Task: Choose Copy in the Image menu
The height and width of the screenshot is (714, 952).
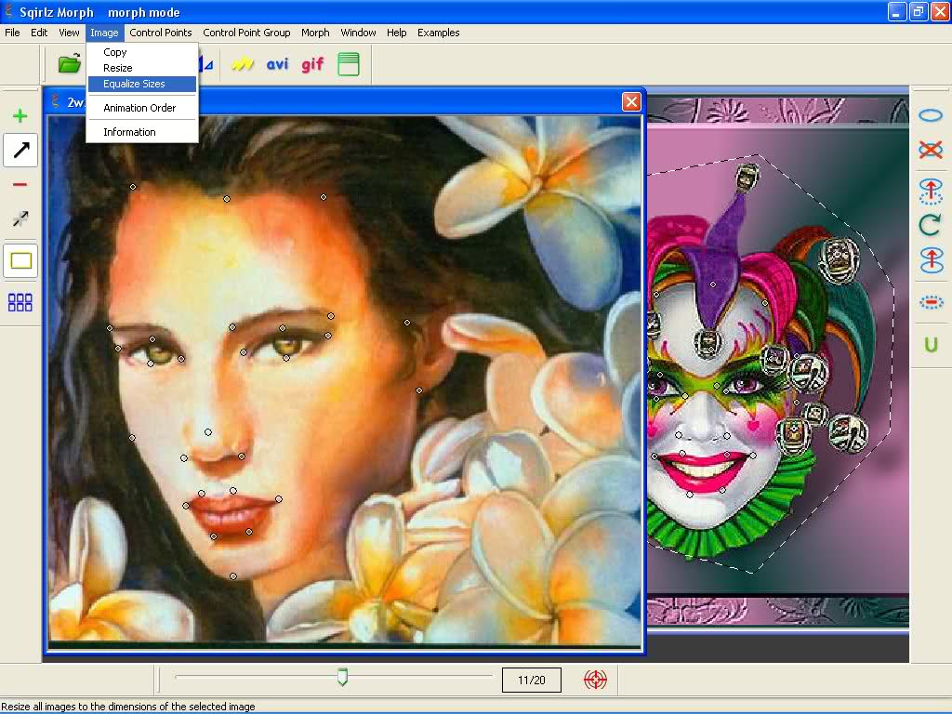Action: tap(142, 52)
